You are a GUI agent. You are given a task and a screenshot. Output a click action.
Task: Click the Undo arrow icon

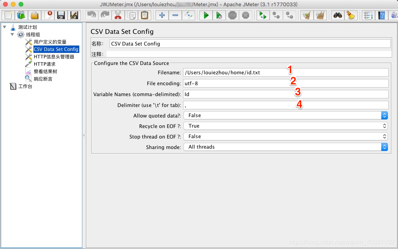pos(92,15)
